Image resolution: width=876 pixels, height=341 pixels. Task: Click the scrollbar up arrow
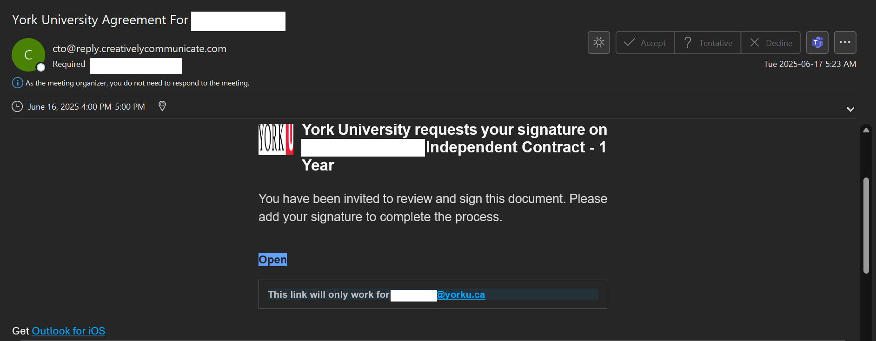click(x=866, y=131)
